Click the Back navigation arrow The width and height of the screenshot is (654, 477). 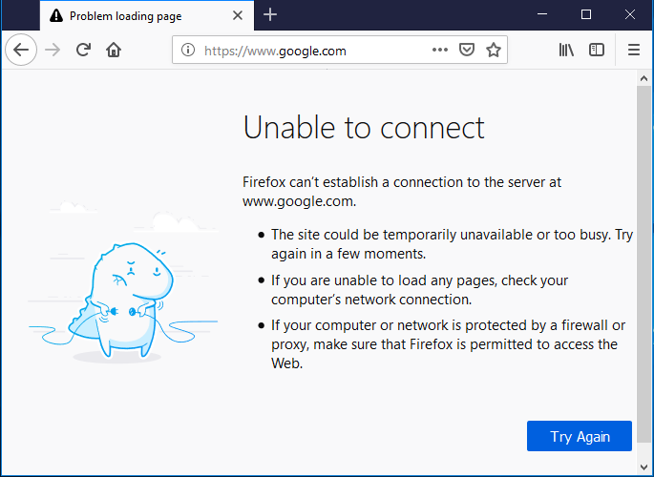21,51
